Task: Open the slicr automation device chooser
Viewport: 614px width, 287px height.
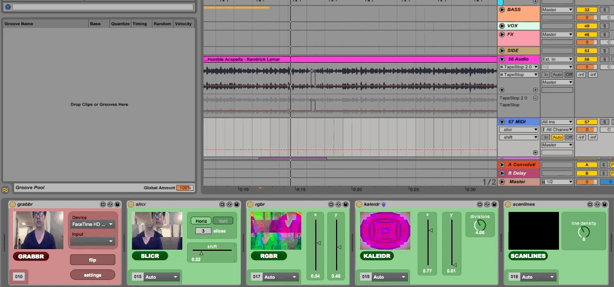Action: tap(518, 130)
